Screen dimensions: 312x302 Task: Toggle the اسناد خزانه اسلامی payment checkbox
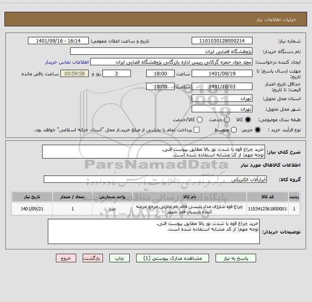point(197,130)
